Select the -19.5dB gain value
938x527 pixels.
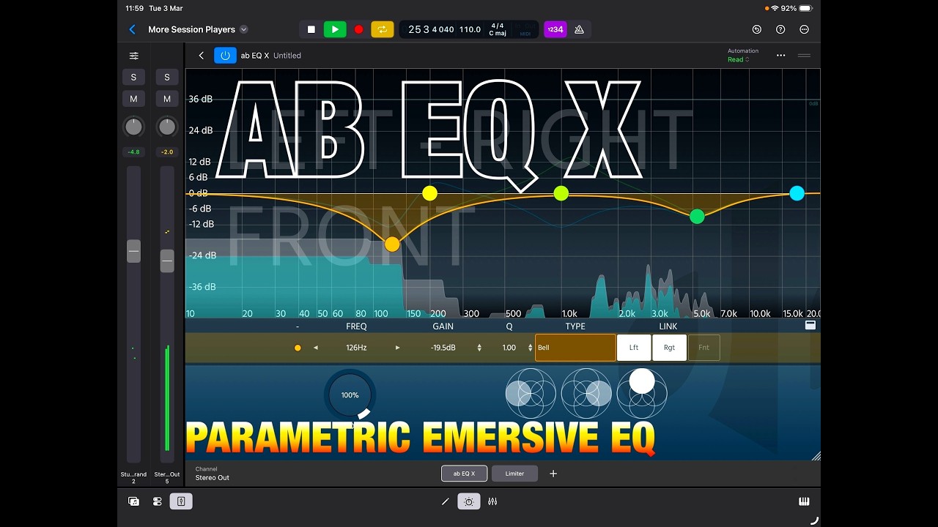[443, 348]
